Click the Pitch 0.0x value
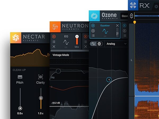159x119 pixels. pyautogui.click(x=20, y=113)
